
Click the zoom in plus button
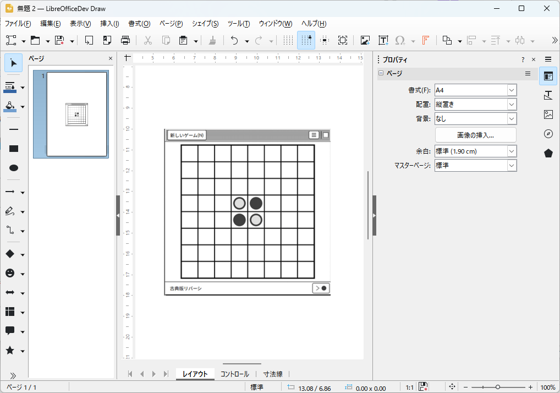click(x=530, y=387)
